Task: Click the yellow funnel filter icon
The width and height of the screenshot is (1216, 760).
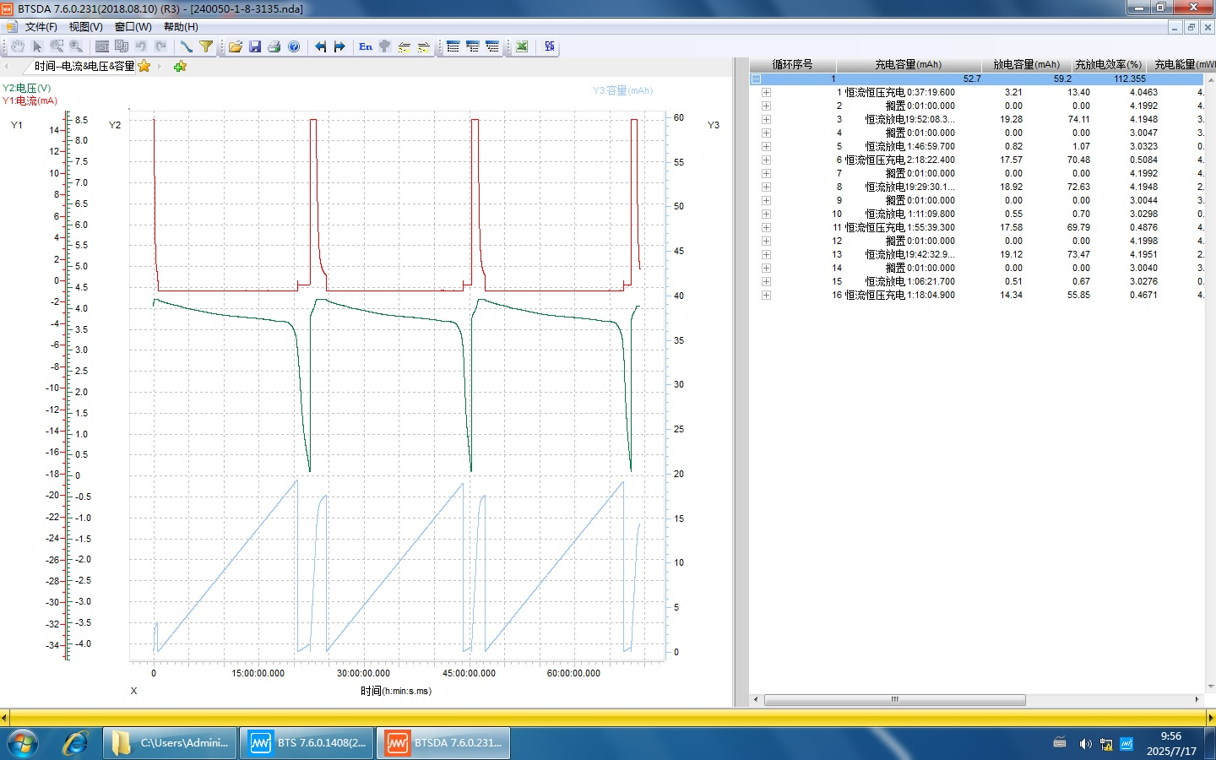Action: coord(205,46)
